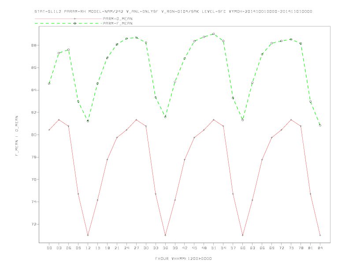Select red O_MEAN data point at hour 00

[49, 130]
